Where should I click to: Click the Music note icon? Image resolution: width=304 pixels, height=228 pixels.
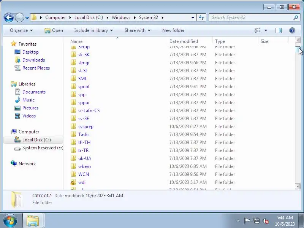[x=17, y=100]
